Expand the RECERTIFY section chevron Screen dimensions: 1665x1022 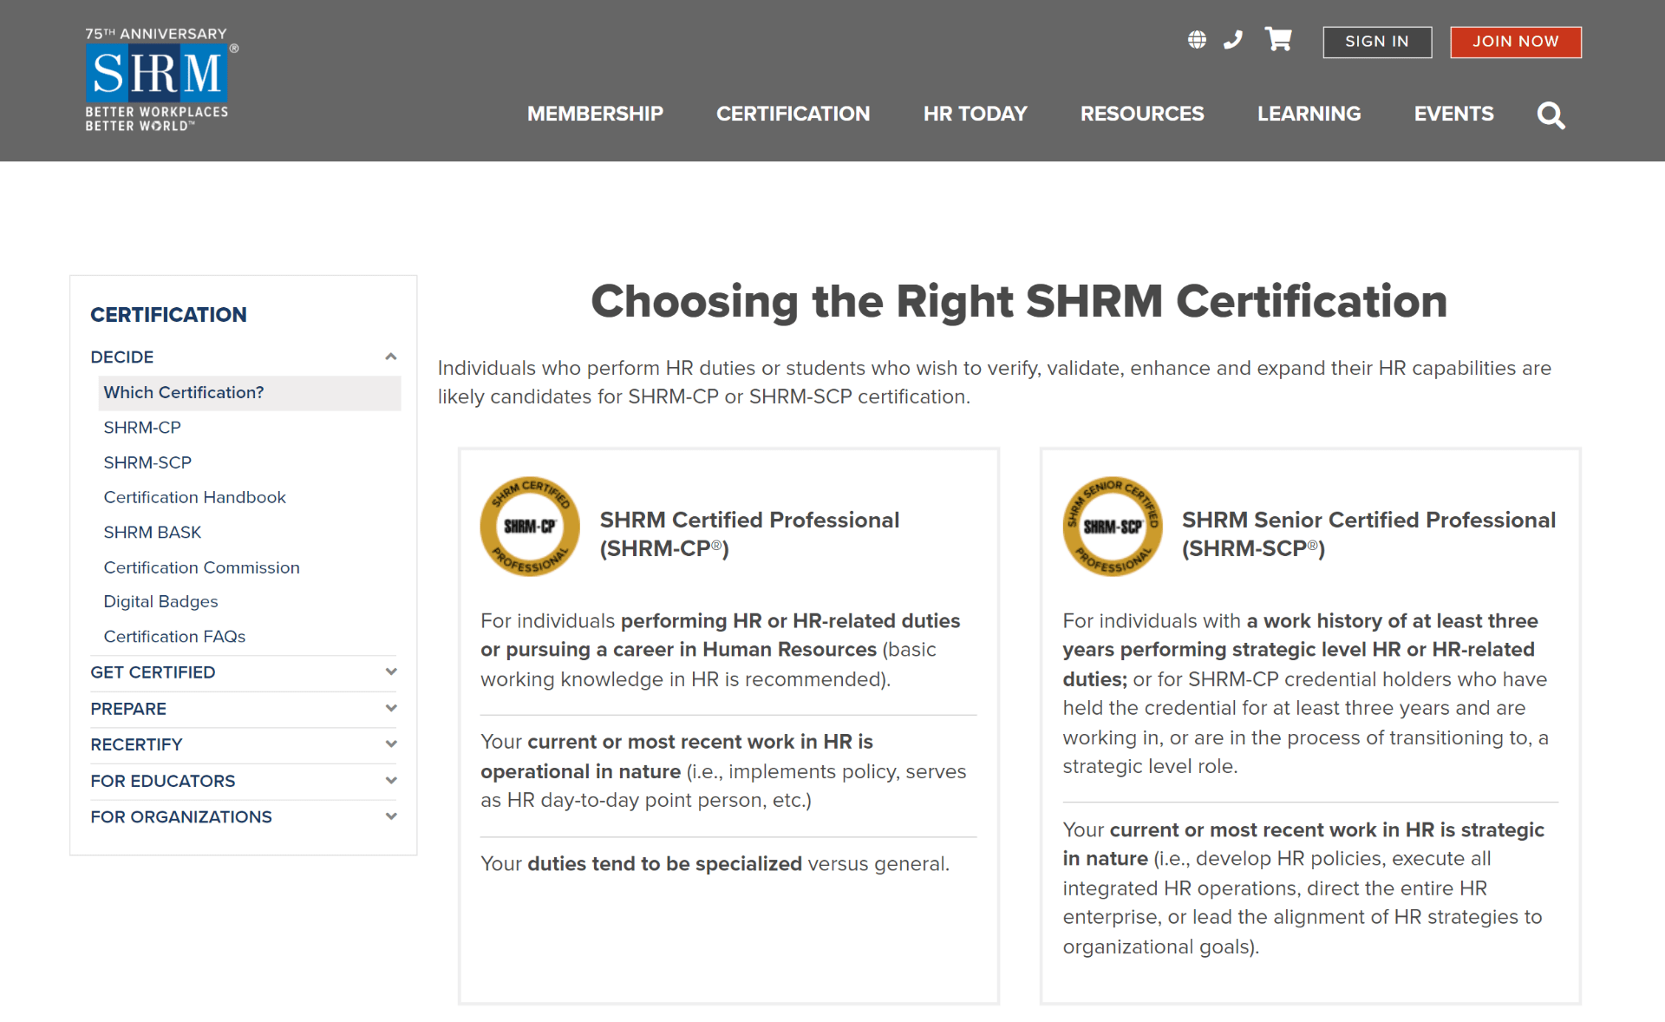[391, 744]
